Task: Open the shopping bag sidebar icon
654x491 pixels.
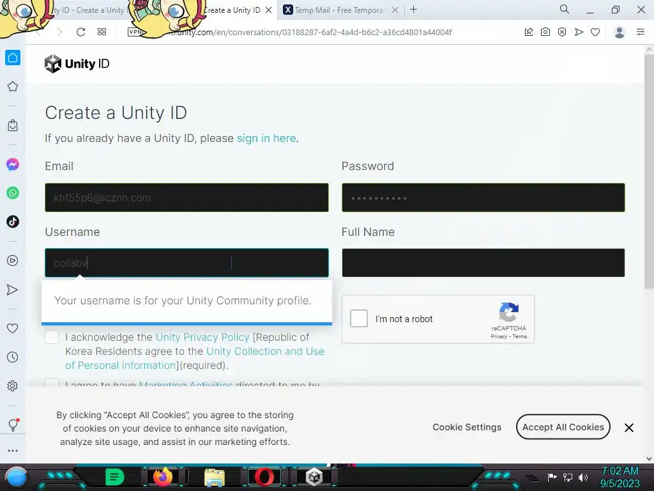Action: [x=13, y=125]
